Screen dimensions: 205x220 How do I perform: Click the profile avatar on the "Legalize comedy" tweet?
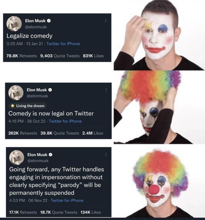[14, 24]
